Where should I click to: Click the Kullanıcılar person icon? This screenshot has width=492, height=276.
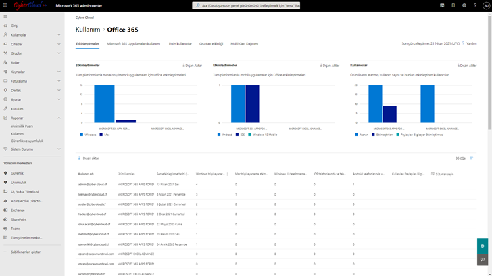pos(5,35)
